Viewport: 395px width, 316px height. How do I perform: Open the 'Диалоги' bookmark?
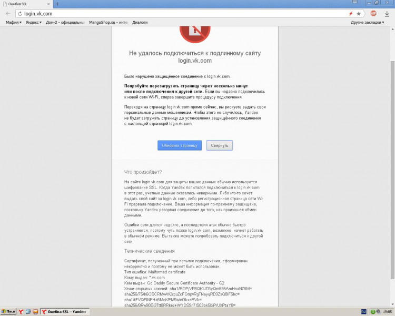pyautogui.click(x=140, y=23)
